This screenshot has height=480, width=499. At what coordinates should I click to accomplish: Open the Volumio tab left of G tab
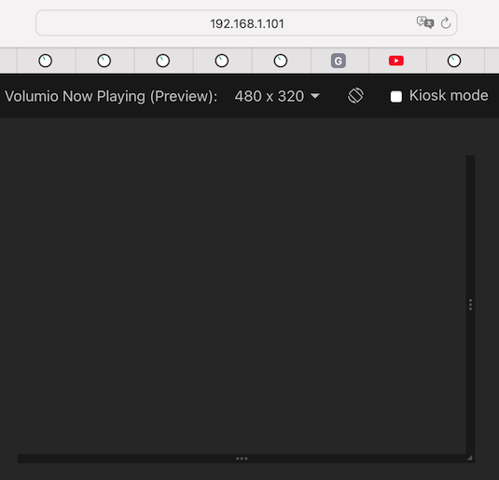coord(281,61)
